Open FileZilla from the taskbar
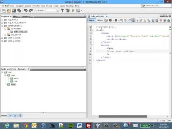 (x=89, y=126)
